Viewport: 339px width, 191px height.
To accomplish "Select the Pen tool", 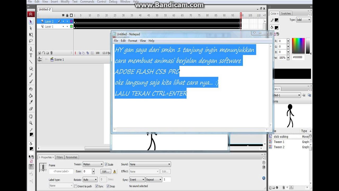I will pos(31,49).
